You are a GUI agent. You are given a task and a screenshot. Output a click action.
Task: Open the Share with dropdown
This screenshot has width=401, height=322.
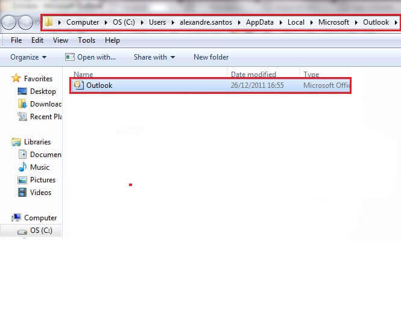pos(154,57)
